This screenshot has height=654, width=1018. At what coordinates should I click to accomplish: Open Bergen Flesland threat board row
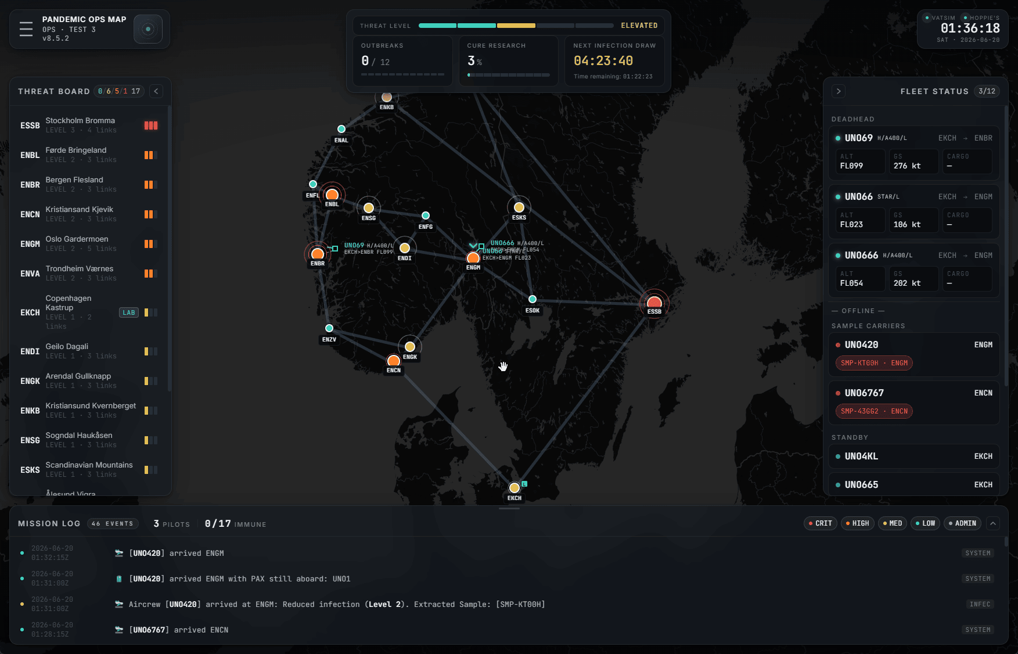coord(89,185)
